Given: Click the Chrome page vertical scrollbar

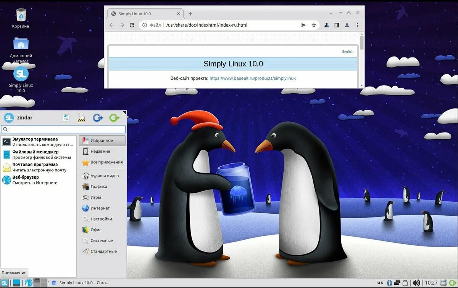Looking at the screenshot, I should coord(362,43).
